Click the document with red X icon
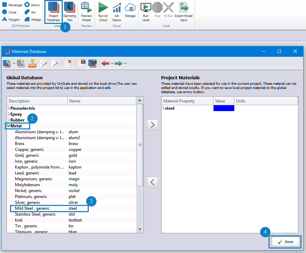Screen dimensions: 306x253 coord(68,63)
